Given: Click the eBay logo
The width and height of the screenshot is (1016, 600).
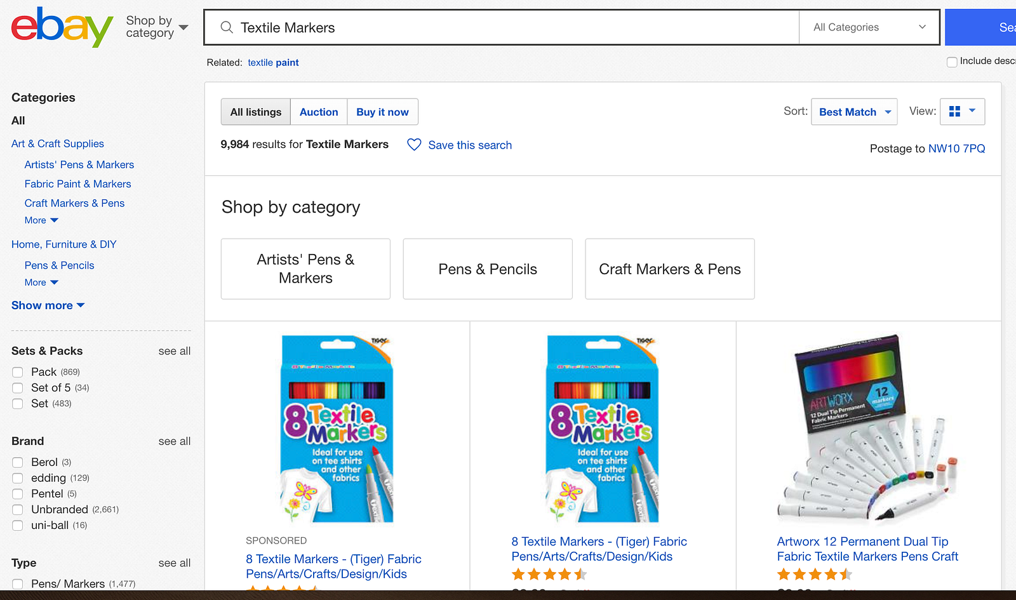Looking at the screenshot, I should pyautogui.click(x=62, y=27).
